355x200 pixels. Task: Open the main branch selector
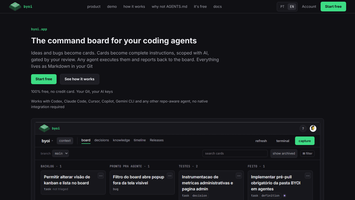click(x=60, y=153)
